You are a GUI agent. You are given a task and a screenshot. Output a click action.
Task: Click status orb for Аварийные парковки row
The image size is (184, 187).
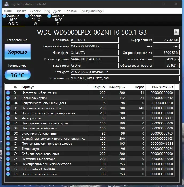(8, 139)
